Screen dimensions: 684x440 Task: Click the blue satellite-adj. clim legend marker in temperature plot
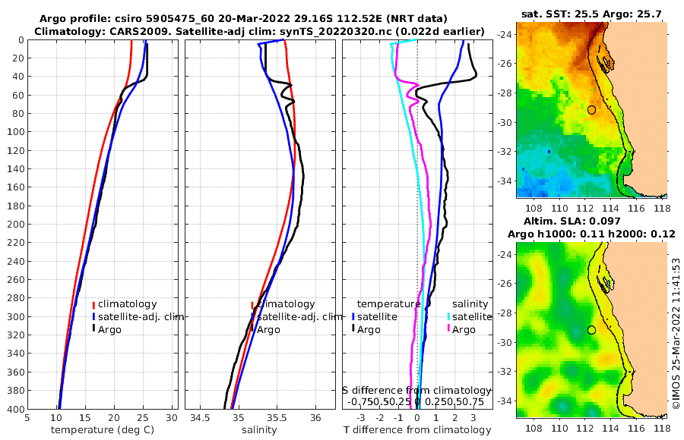pos(93,316)
